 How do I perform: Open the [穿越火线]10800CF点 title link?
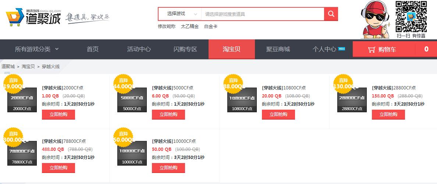tap(284, 88)
